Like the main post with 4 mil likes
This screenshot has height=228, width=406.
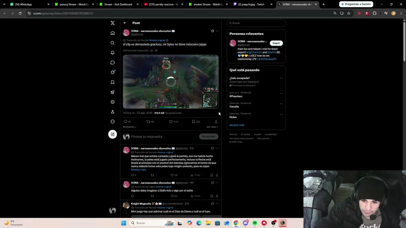coord(174,122)
